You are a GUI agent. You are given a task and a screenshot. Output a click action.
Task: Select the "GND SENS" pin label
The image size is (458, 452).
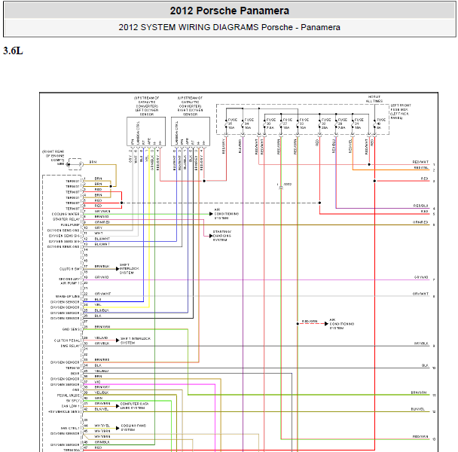pos(71,329)
